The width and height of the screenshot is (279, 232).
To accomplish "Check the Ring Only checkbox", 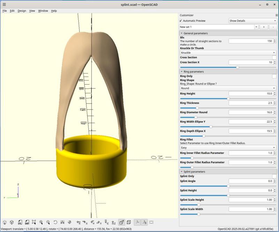I will [x=274, y=76].
